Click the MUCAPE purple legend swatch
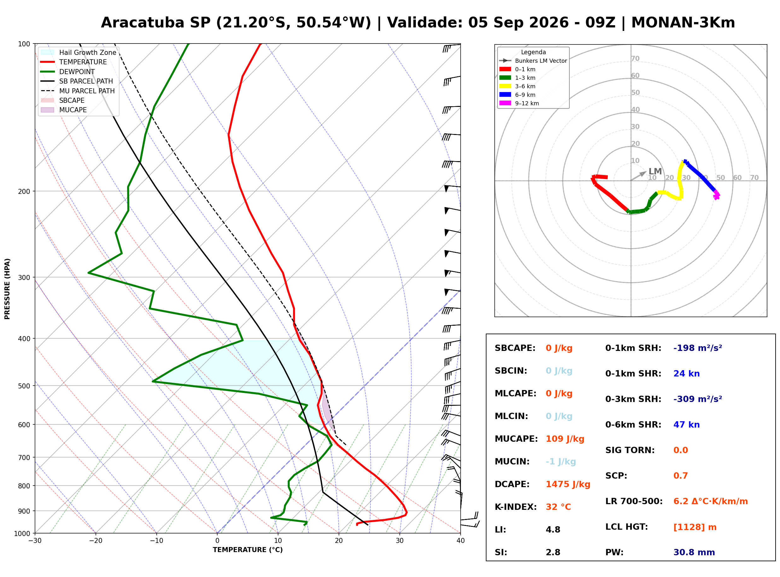 coord(48,110)
